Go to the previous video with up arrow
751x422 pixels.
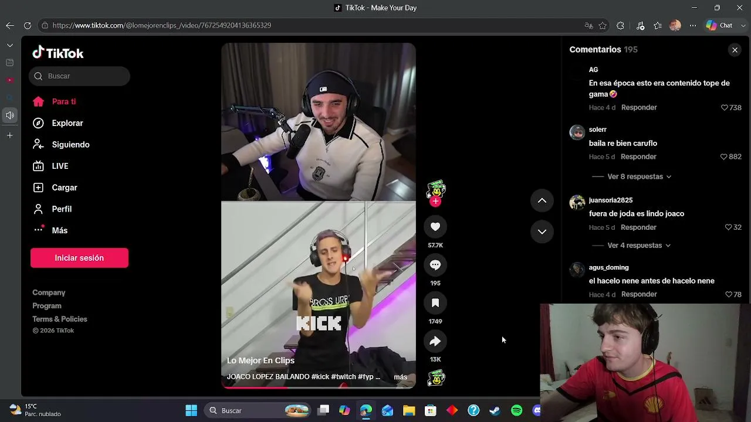coord(542,200)
